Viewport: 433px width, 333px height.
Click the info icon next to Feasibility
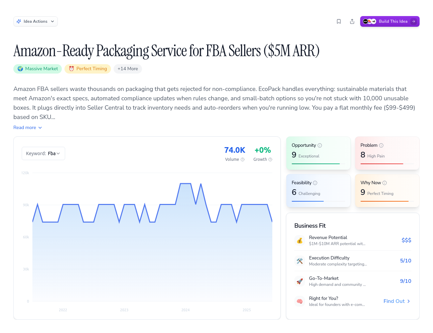point(315,183)
